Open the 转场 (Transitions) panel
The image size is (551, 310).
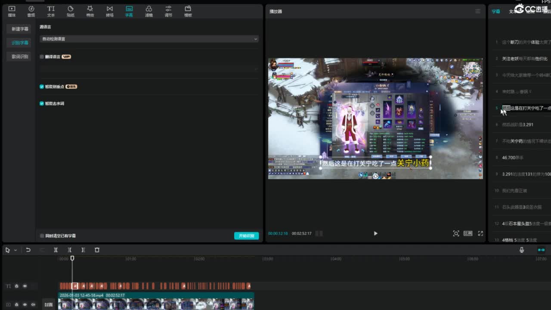click(110, 11)
